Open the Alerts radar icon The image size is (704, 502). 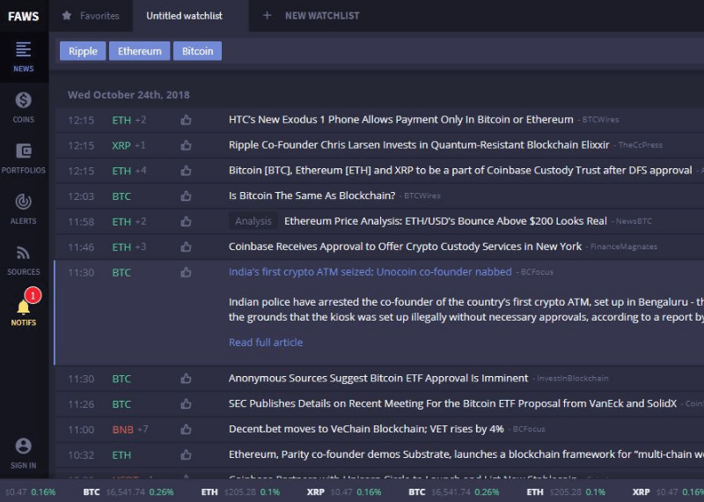(24, 209)
